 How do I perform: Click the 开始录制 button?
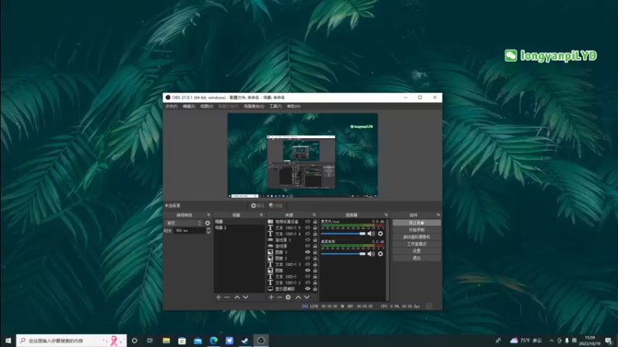tap(416, 230)
